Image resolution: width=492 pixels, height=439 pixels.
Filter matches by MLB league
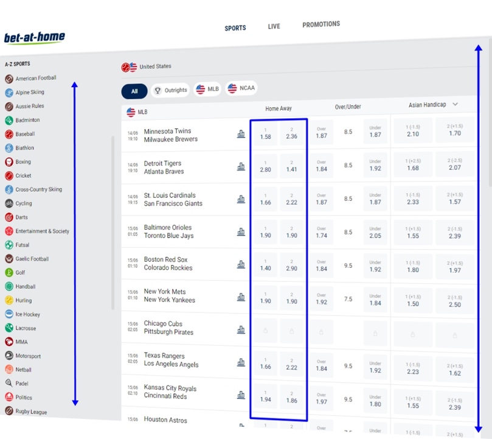pyautogui.click(x=207, y=90)
